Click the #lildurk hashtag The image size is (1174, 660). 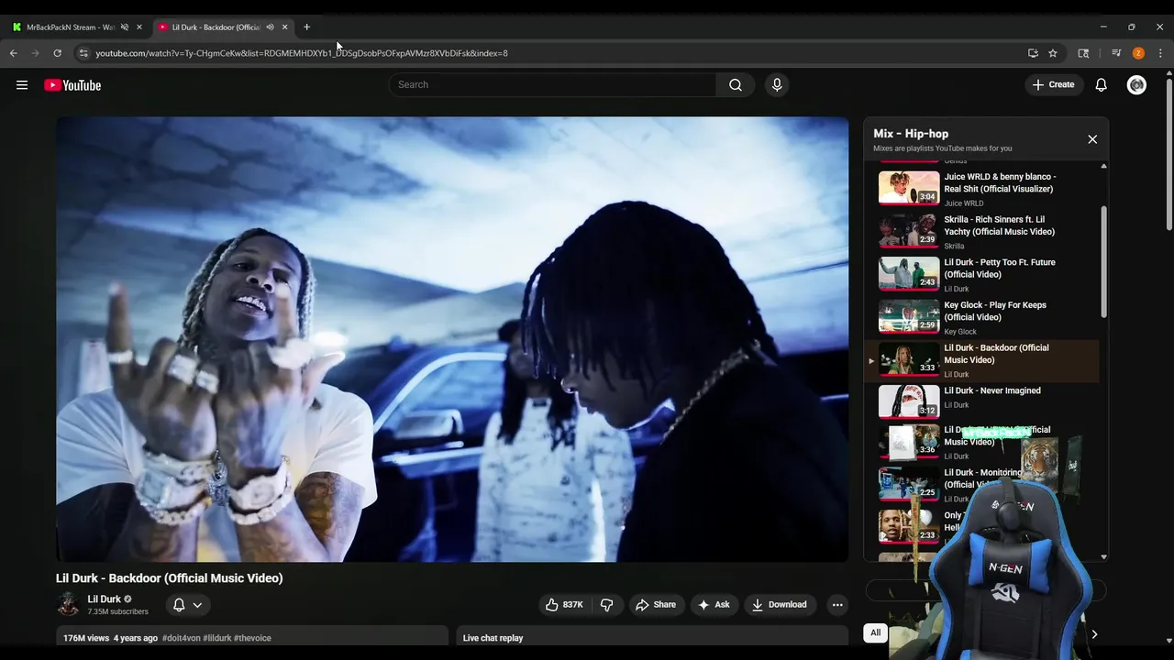tap(217, 638)
